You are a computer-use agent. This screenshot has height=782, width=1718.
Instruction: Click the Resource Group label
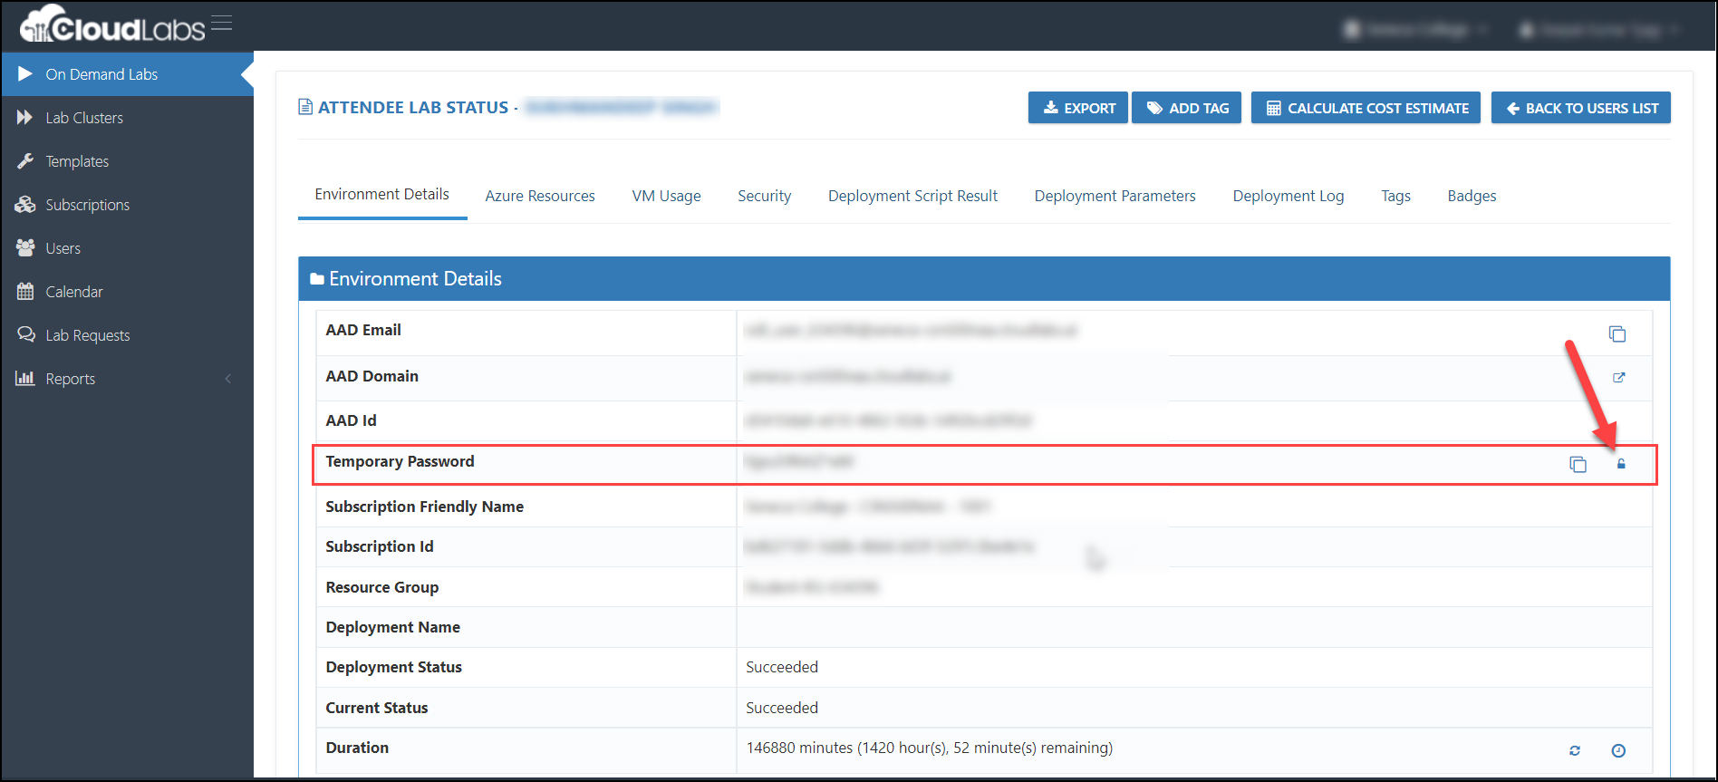pyautogui.click(x=382, y=587)
